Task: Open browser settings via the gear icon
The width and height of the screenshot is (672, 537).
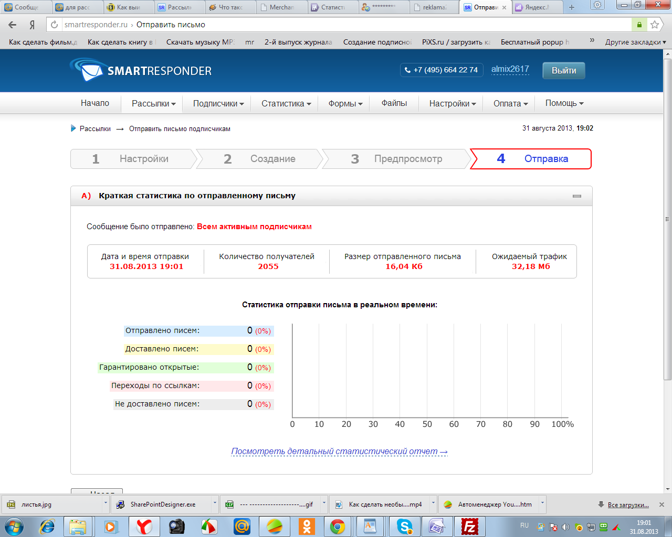Action: [597, 5]
